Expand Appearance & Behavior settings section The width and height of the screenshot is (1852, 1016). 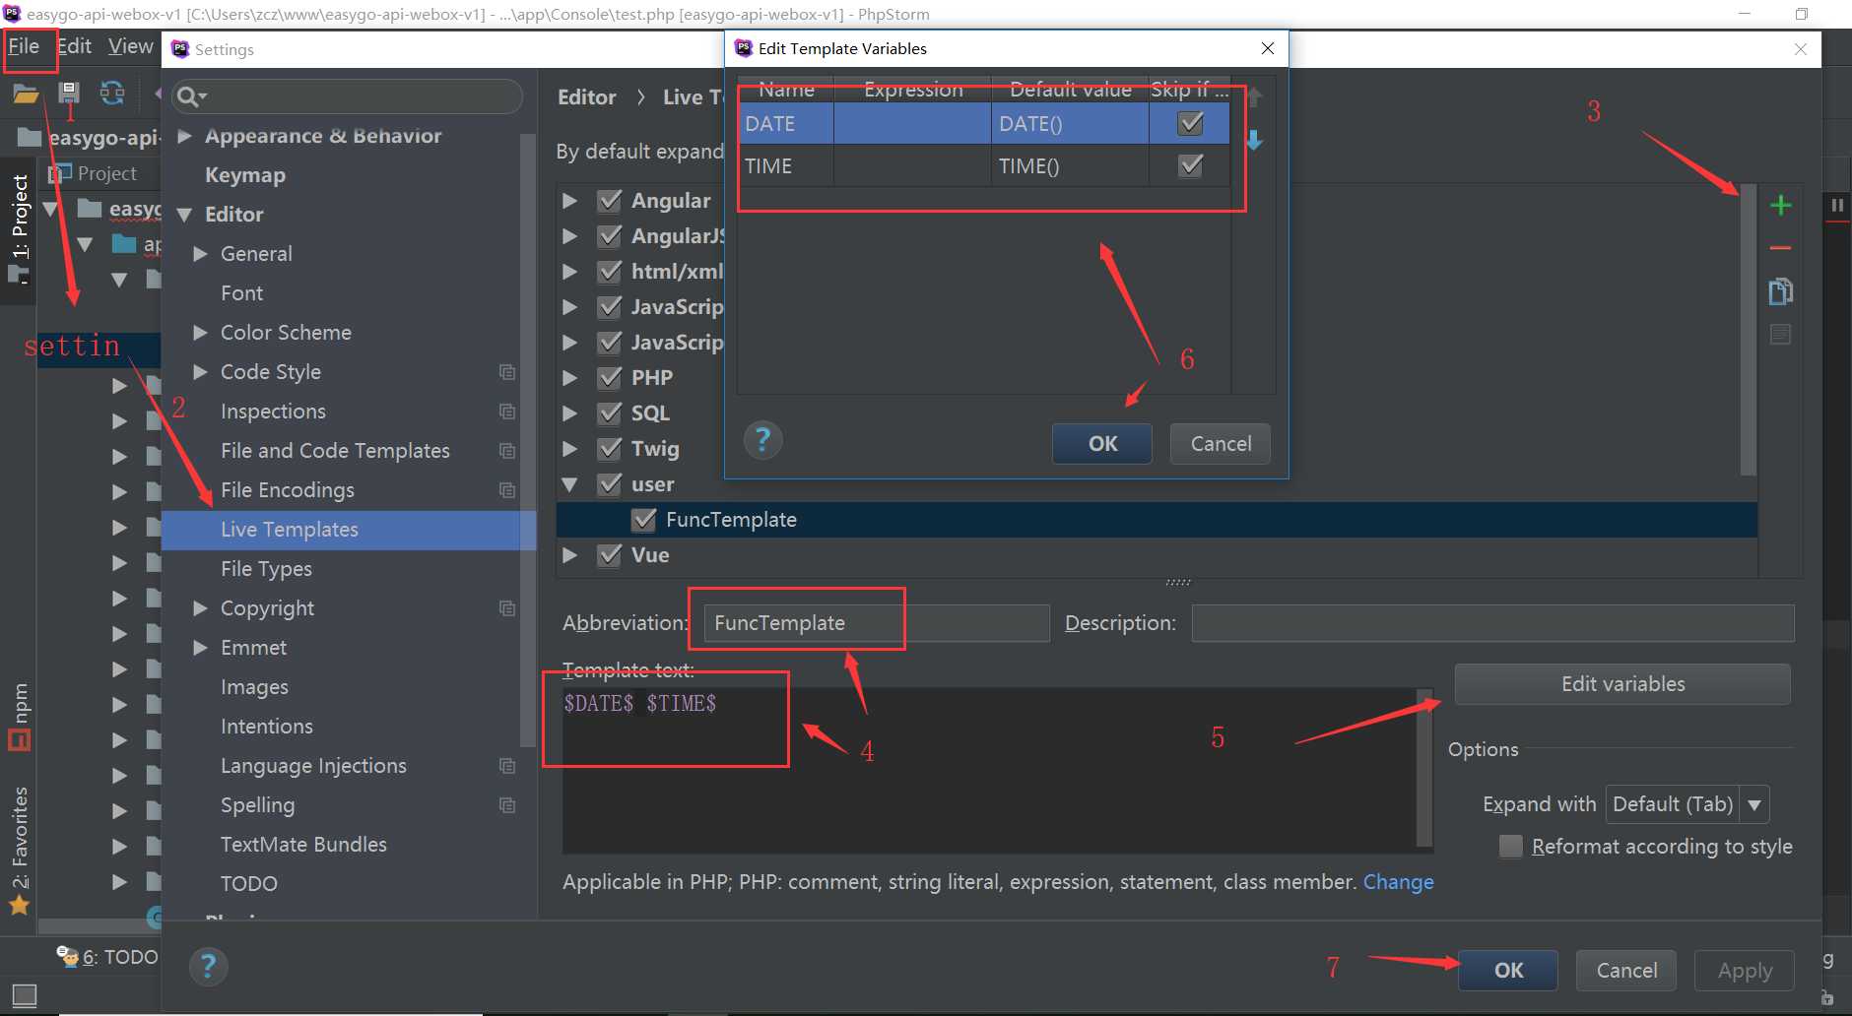(184, 136)
